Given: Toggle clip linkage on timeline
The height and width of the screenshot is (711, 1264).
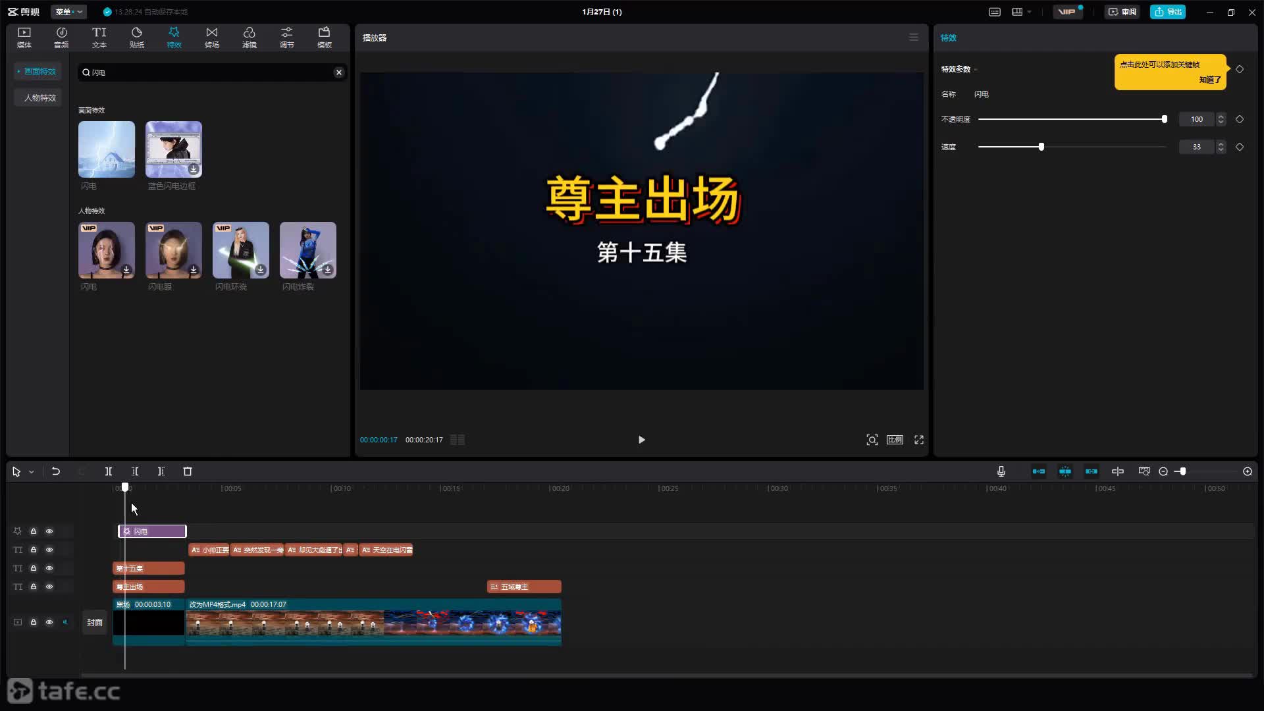Looking at the screenshot, I should tap(1092, 471).
